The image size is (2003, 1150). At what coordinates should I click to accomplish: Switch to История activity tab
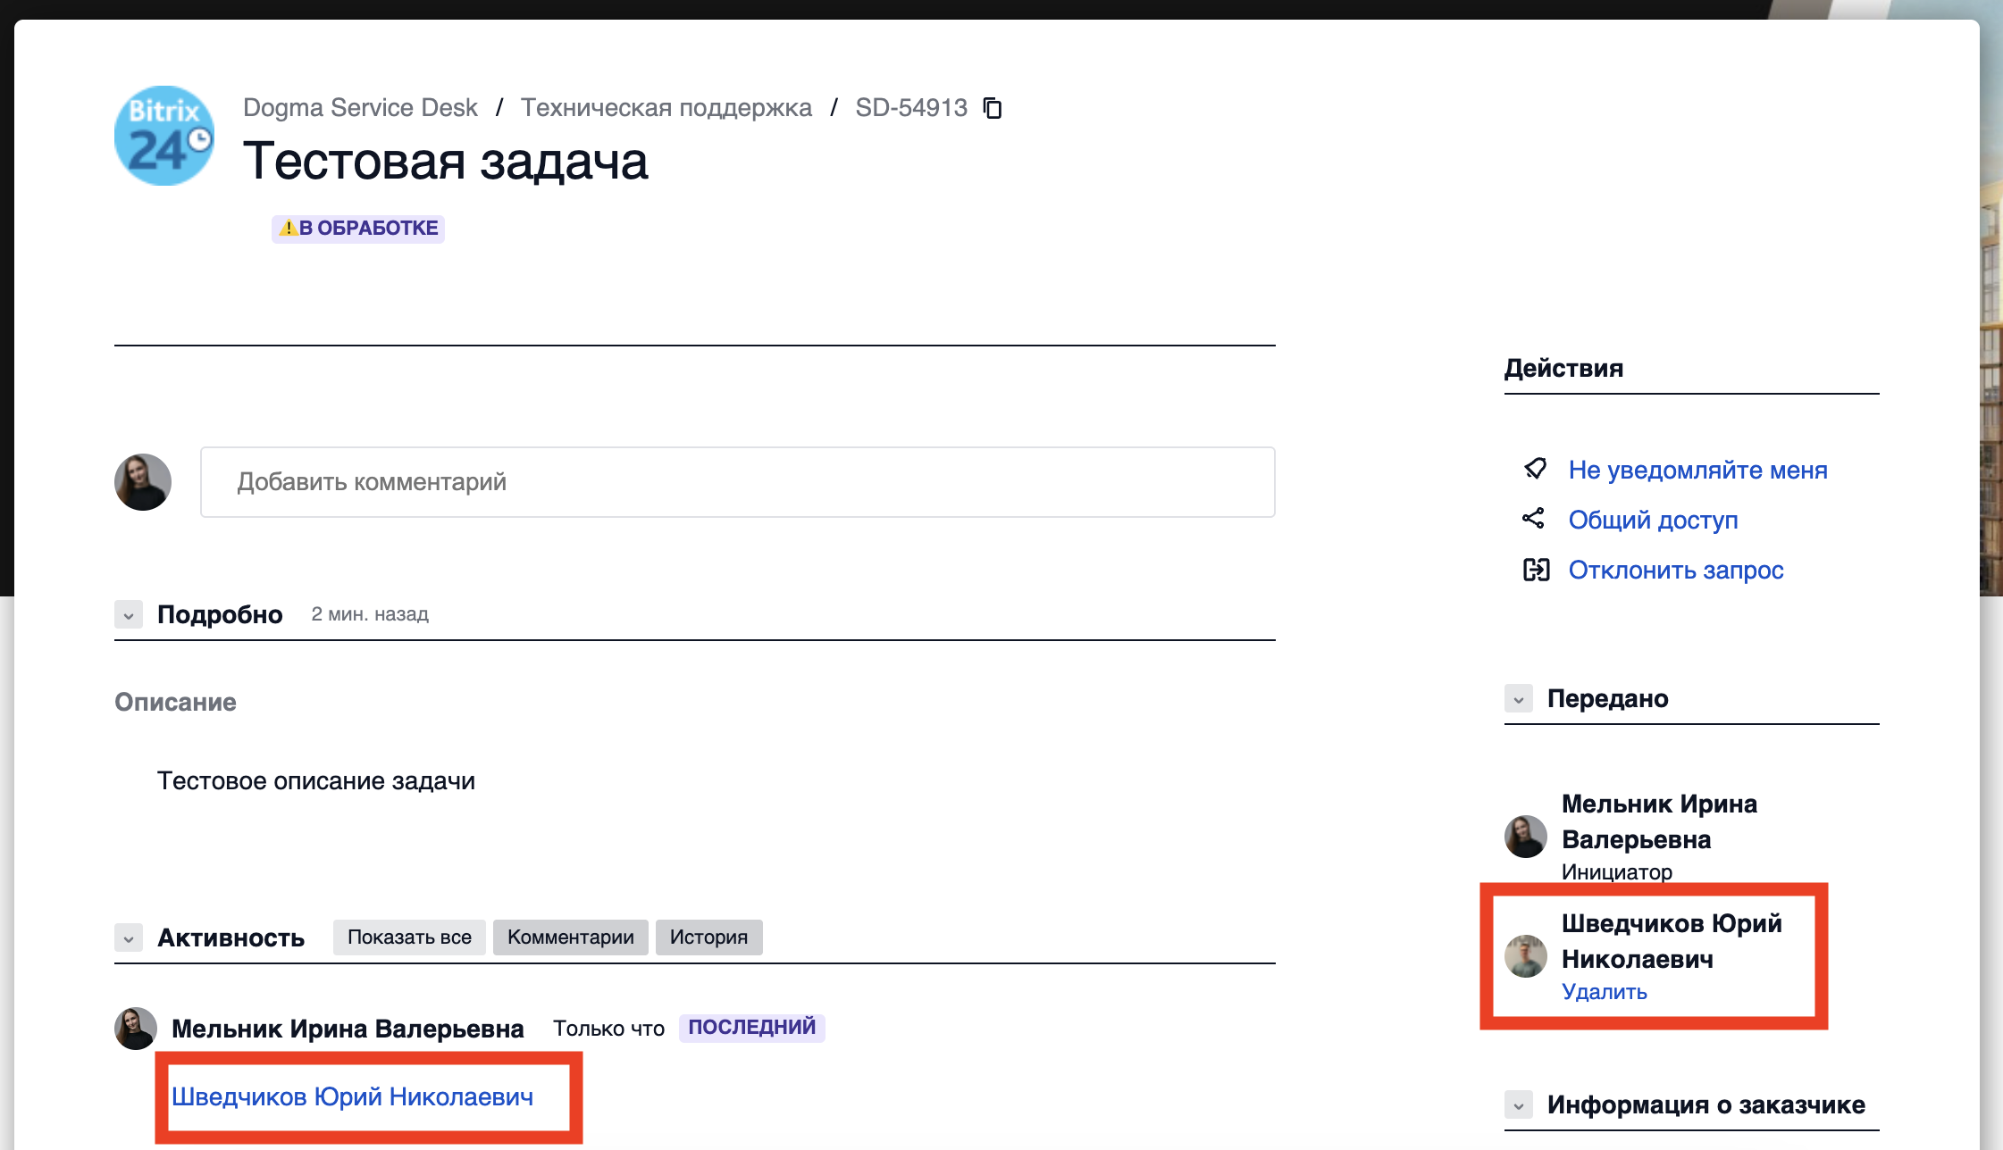[708, 937]
